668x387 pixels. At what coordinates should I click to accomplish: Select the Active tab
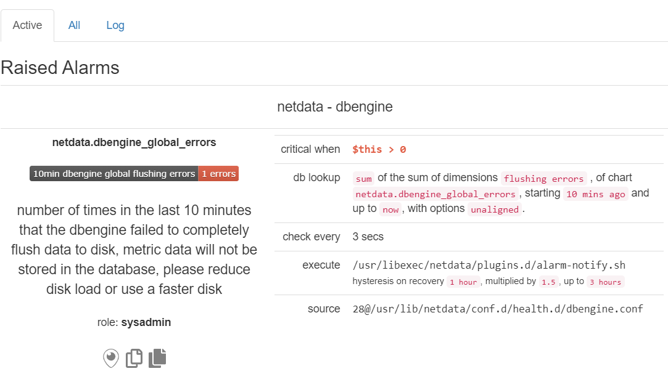27,25
